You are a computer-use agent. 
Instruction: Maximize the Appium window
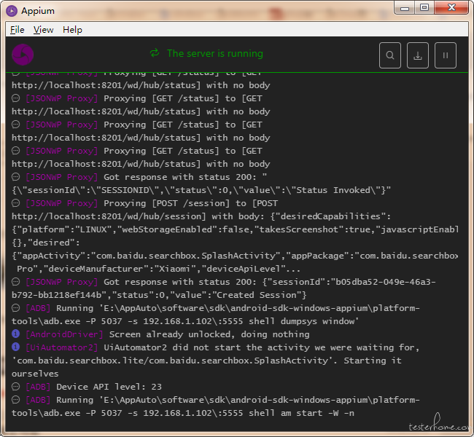click(424, 8)
